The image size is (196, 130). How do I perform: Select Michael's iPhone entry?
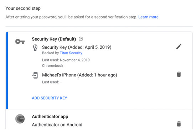click(79, 75)
